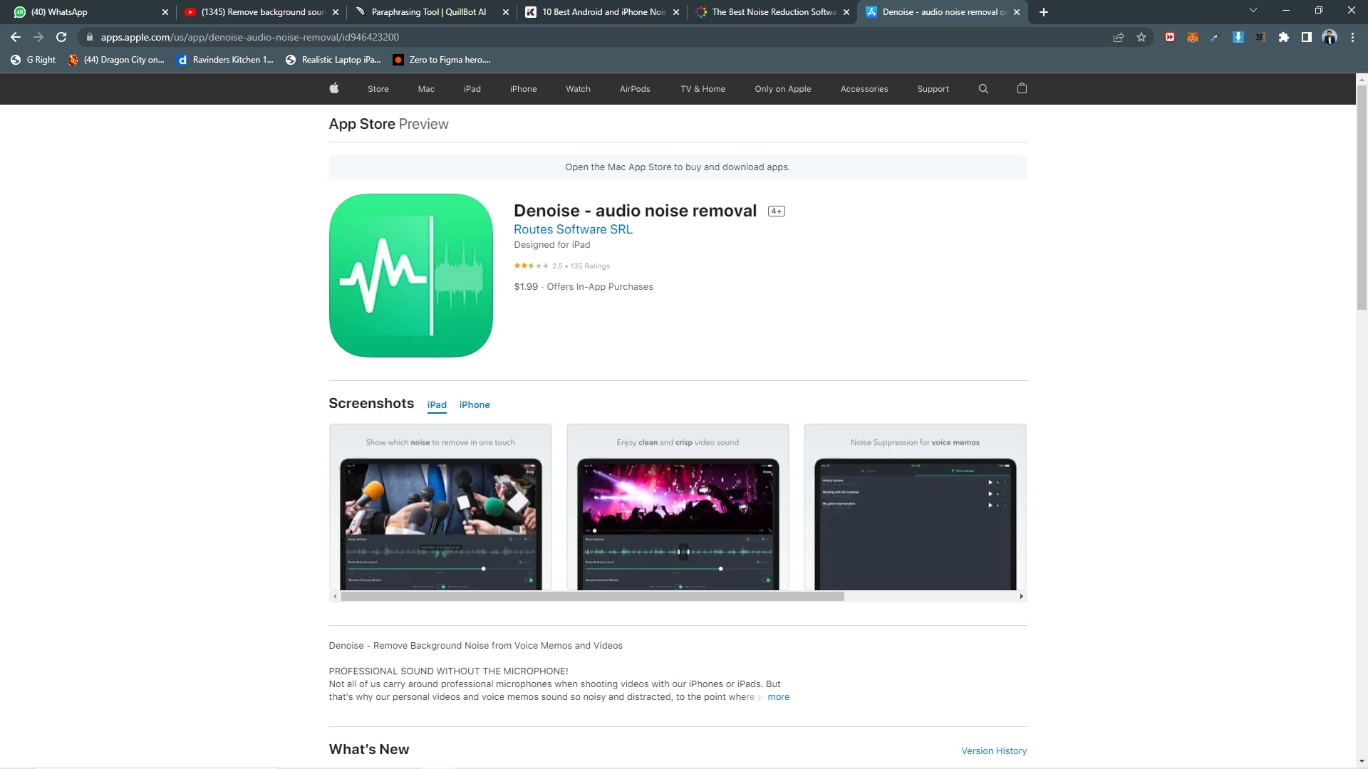Open Chrome's three-dot menu

1352,37
